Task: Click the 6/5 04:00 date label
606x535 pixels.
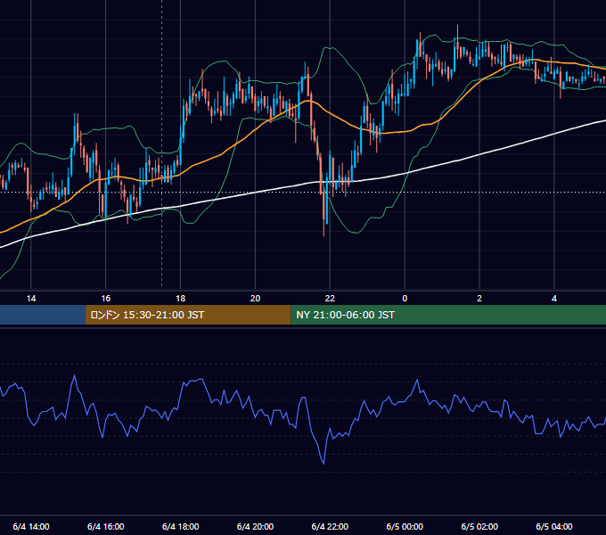Action: [554, 526]
